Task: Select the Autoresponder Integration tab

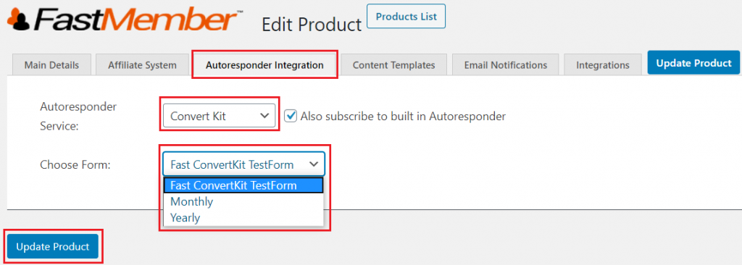Action: 264,65
